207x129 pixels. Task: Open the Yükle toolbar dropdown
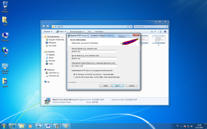[x=62, y=31]
